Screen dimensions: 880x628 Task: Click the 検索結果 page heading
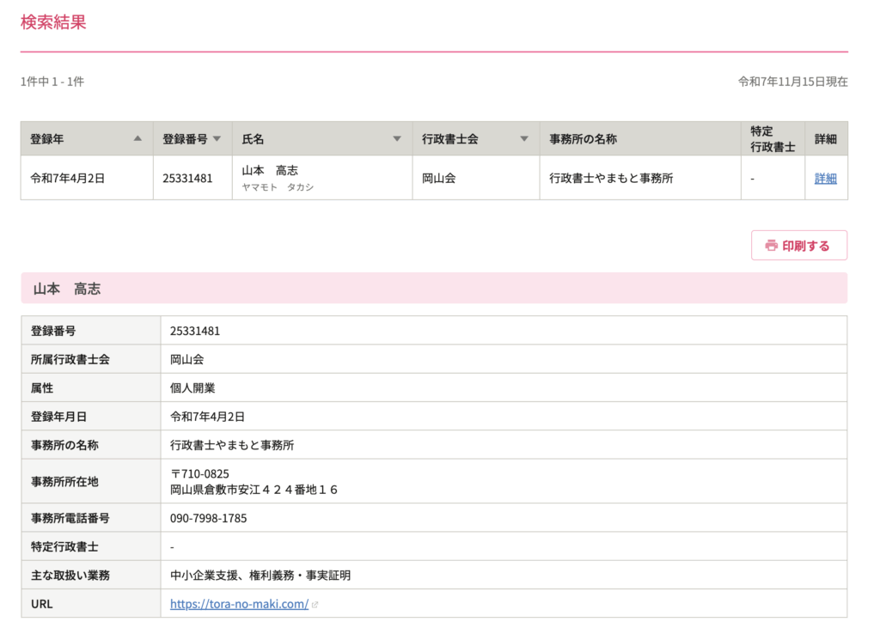pos(53,22)
